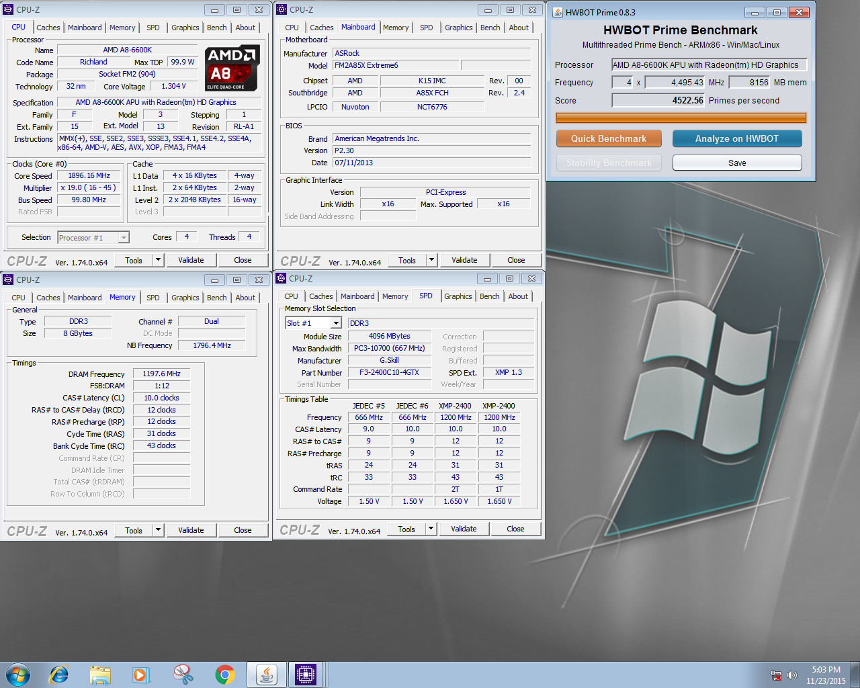Select the motherboard model FM2A85X Extreme6
The width and height of the screenshot is (860, 688).
396,65
